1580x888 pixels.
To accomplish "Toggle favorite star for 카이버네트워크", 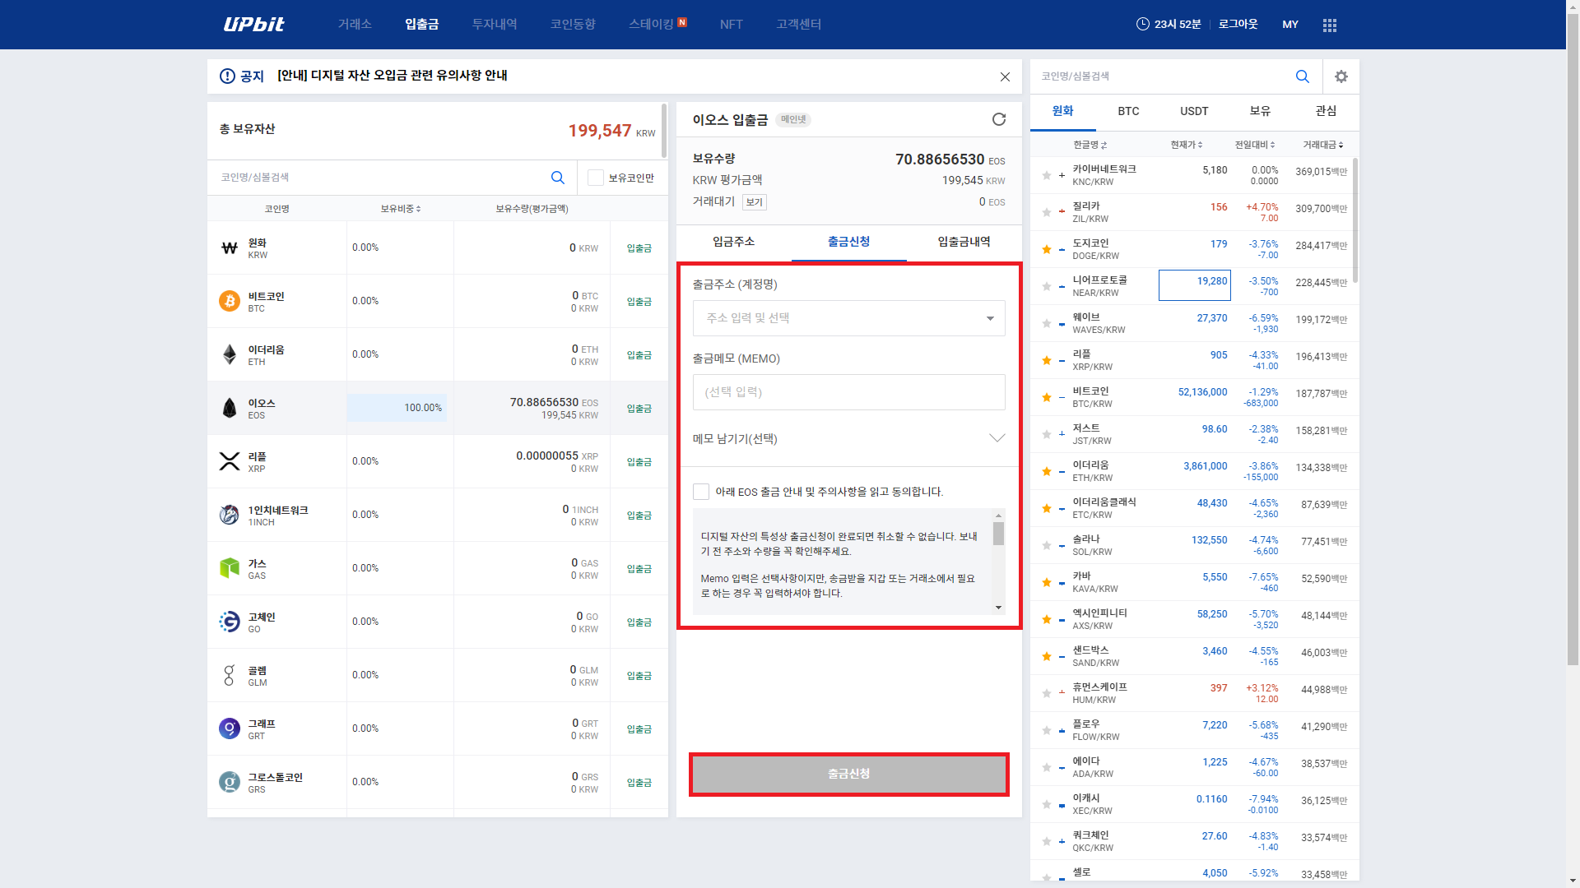I will [x=1047, y=175].
